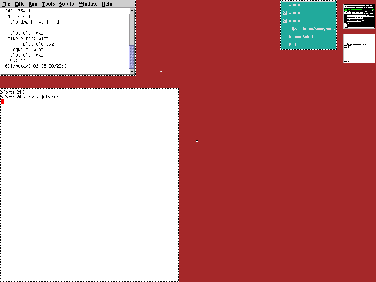Screen dimensions: 376x282
Task: Click the red cursor in the xterm terminal
Action: (x=3, y=102)
